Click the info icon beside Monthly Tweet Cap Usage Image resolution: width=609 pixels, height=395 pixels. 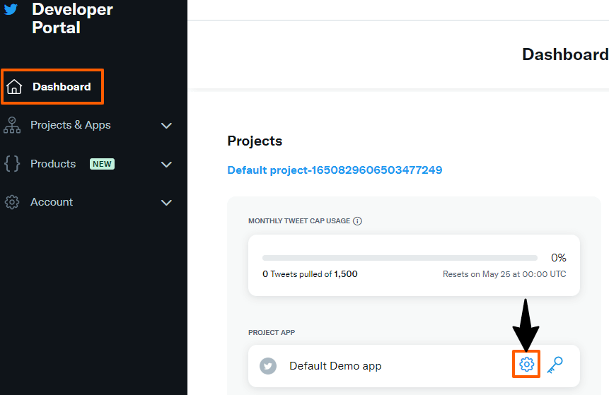(x=357, y=220)
